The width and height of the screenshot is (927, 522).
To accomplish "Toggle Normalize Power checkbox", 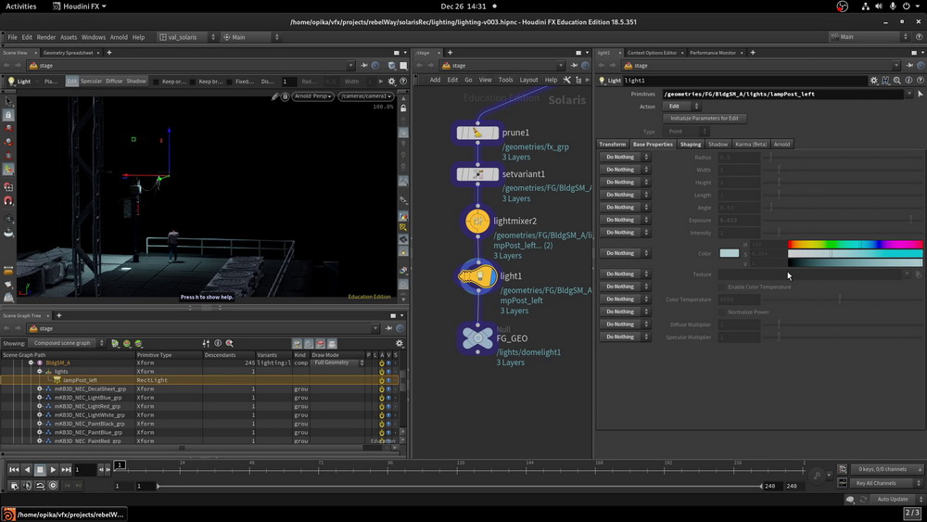I will tap(722, 312).
